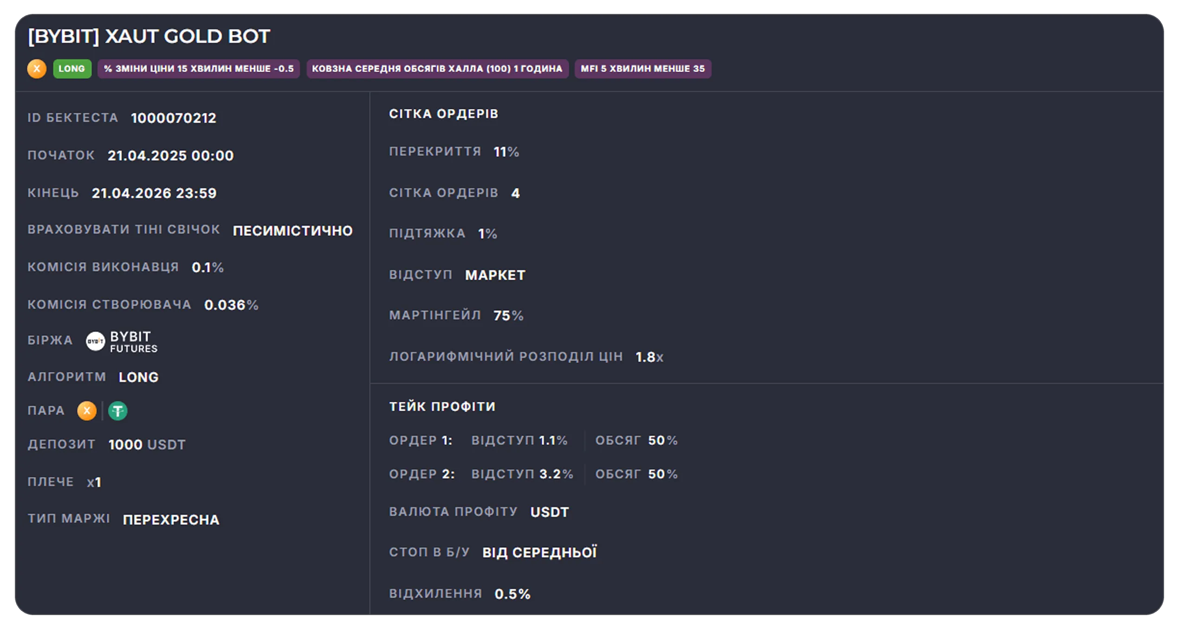1178x629 pixels.
Task: Click end date '21.04.2026 23:59'
Action: [x=154, y=193]
